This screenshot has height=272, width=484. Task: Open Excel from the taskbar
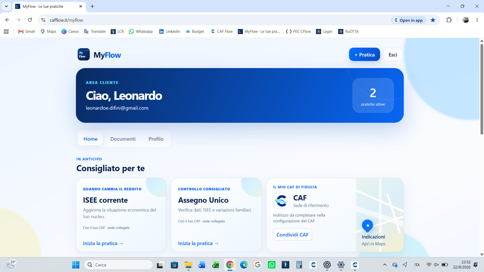tap(216, 265)
